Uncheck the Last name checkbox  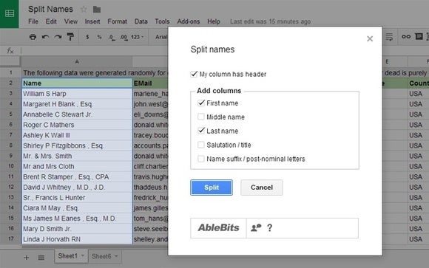click(201, 131)
